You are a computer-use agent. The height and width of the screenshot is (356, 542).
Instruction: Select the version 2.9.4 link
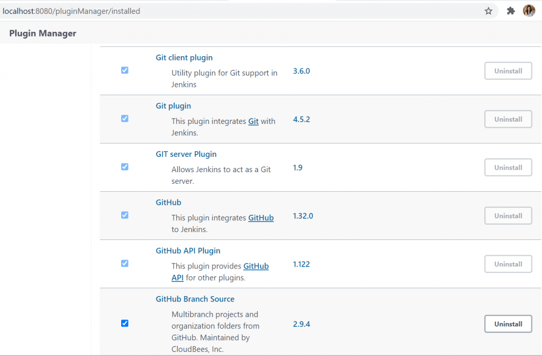pyautogui.click(x=301, y=324)
